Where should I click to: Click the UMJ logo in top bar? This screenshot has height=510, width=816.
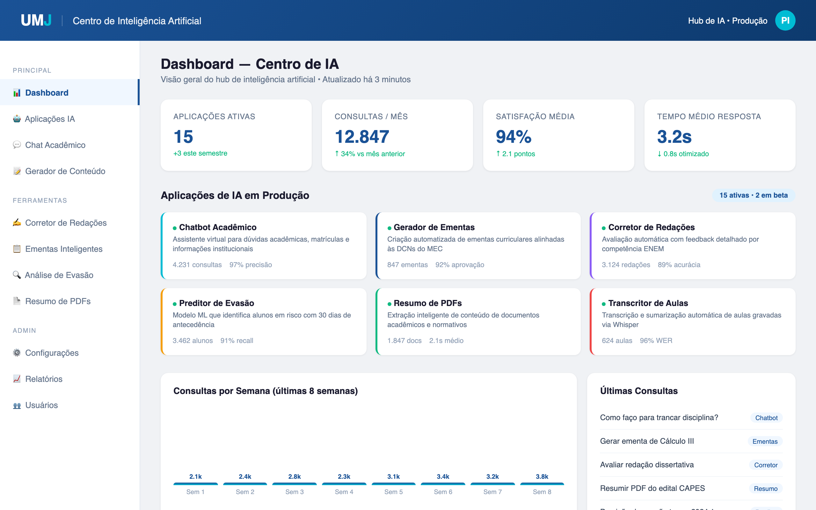point(36,20)
